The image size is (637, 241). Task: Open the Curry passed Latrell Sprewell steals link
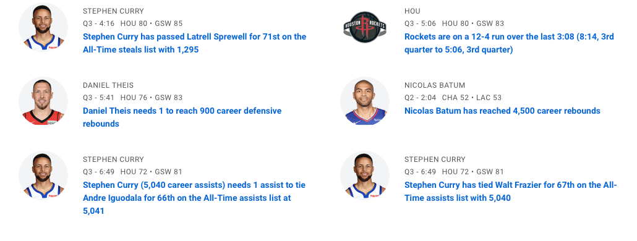point(195,43)
